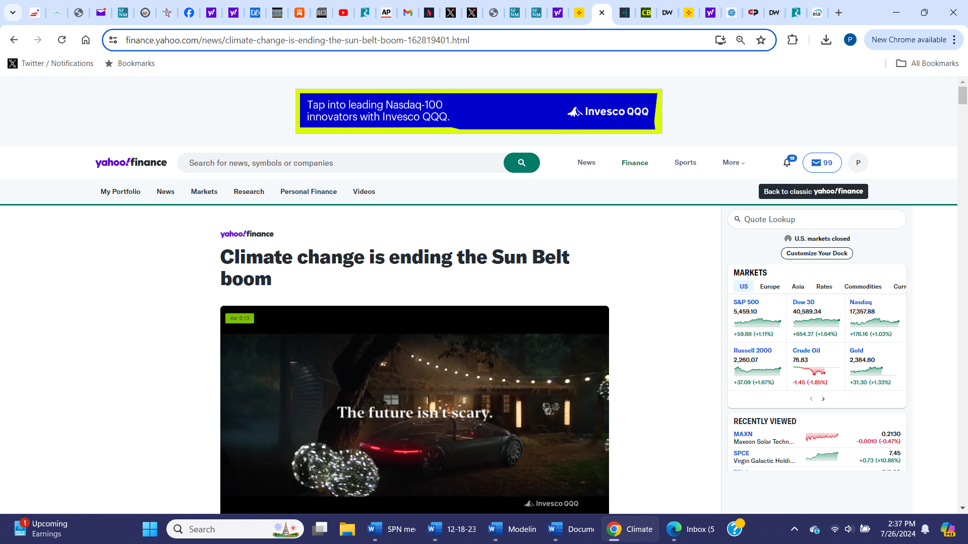Open the notifications bell icon
This screenshot has width=968, height=544.
[x=786, y=163]
